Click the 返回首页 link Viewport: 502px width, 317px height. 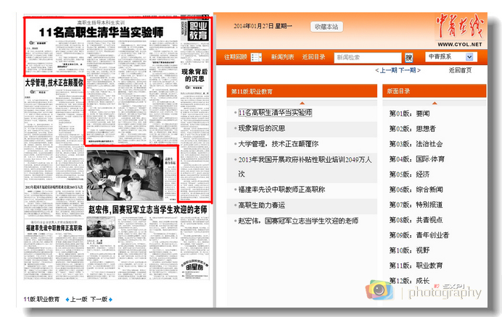tap(460, 70)
